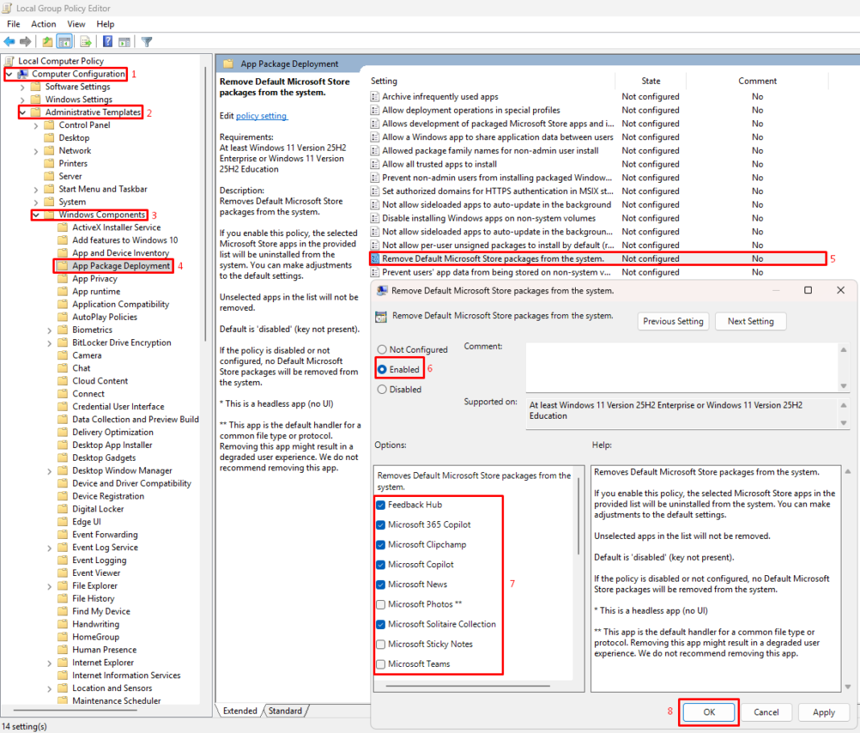The height and width of the screenshot is (733, 860).
Task: Click the Up One Level folder toolbar icon
Action: [46, 41]
